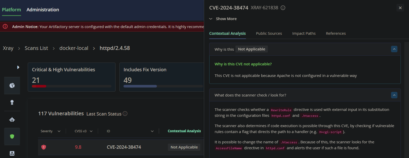The image size is (409, 158).
Task: Open the puzzle piece sidebar icon
Action: point(12,119)
